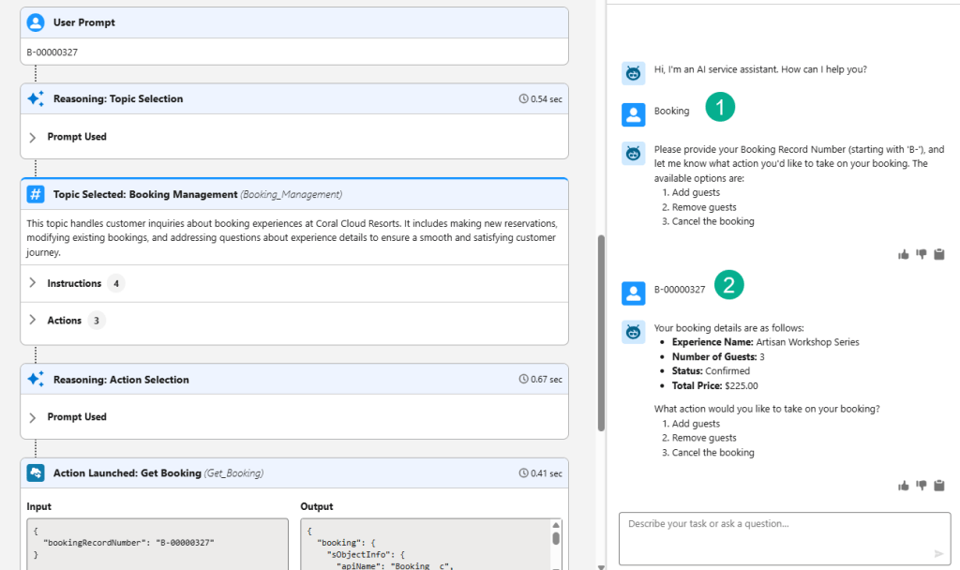The width and height of the screenshot is (960, 570).
Task: Give thumbs down to the booking details reply
Action: pyautogui.click(x=922, y=485)
